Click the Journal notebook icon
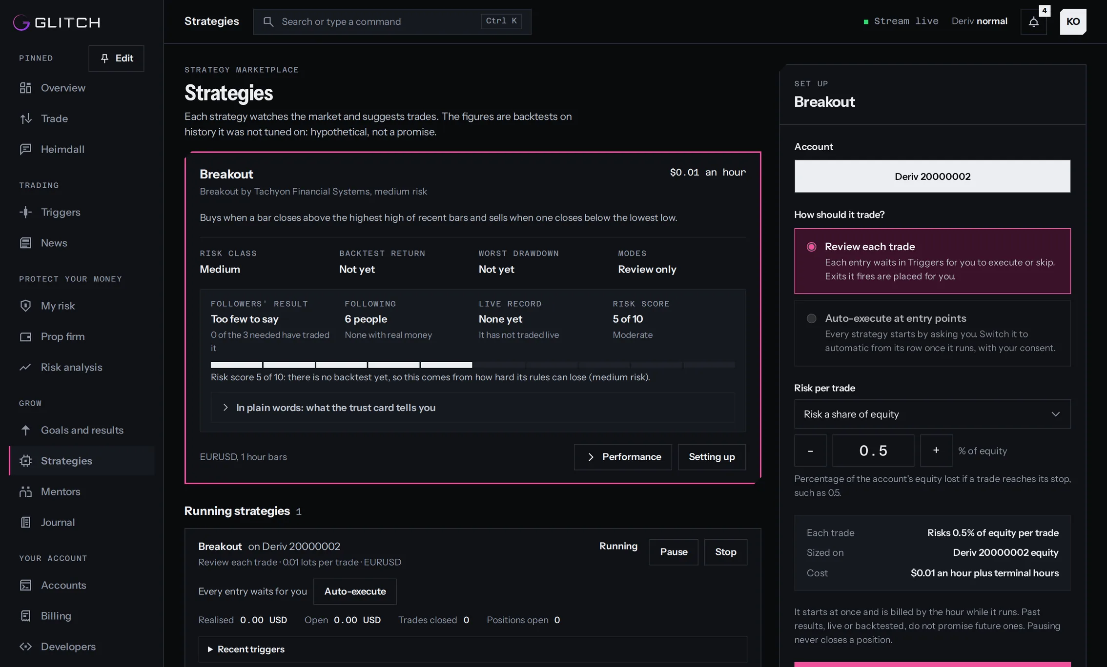 25,522
